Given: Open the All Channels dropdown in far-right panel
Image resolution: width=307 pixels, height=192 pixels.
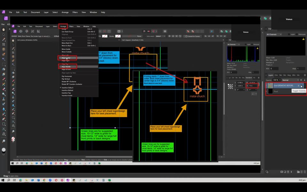Looking at the screenshot, I should (274, 34).
